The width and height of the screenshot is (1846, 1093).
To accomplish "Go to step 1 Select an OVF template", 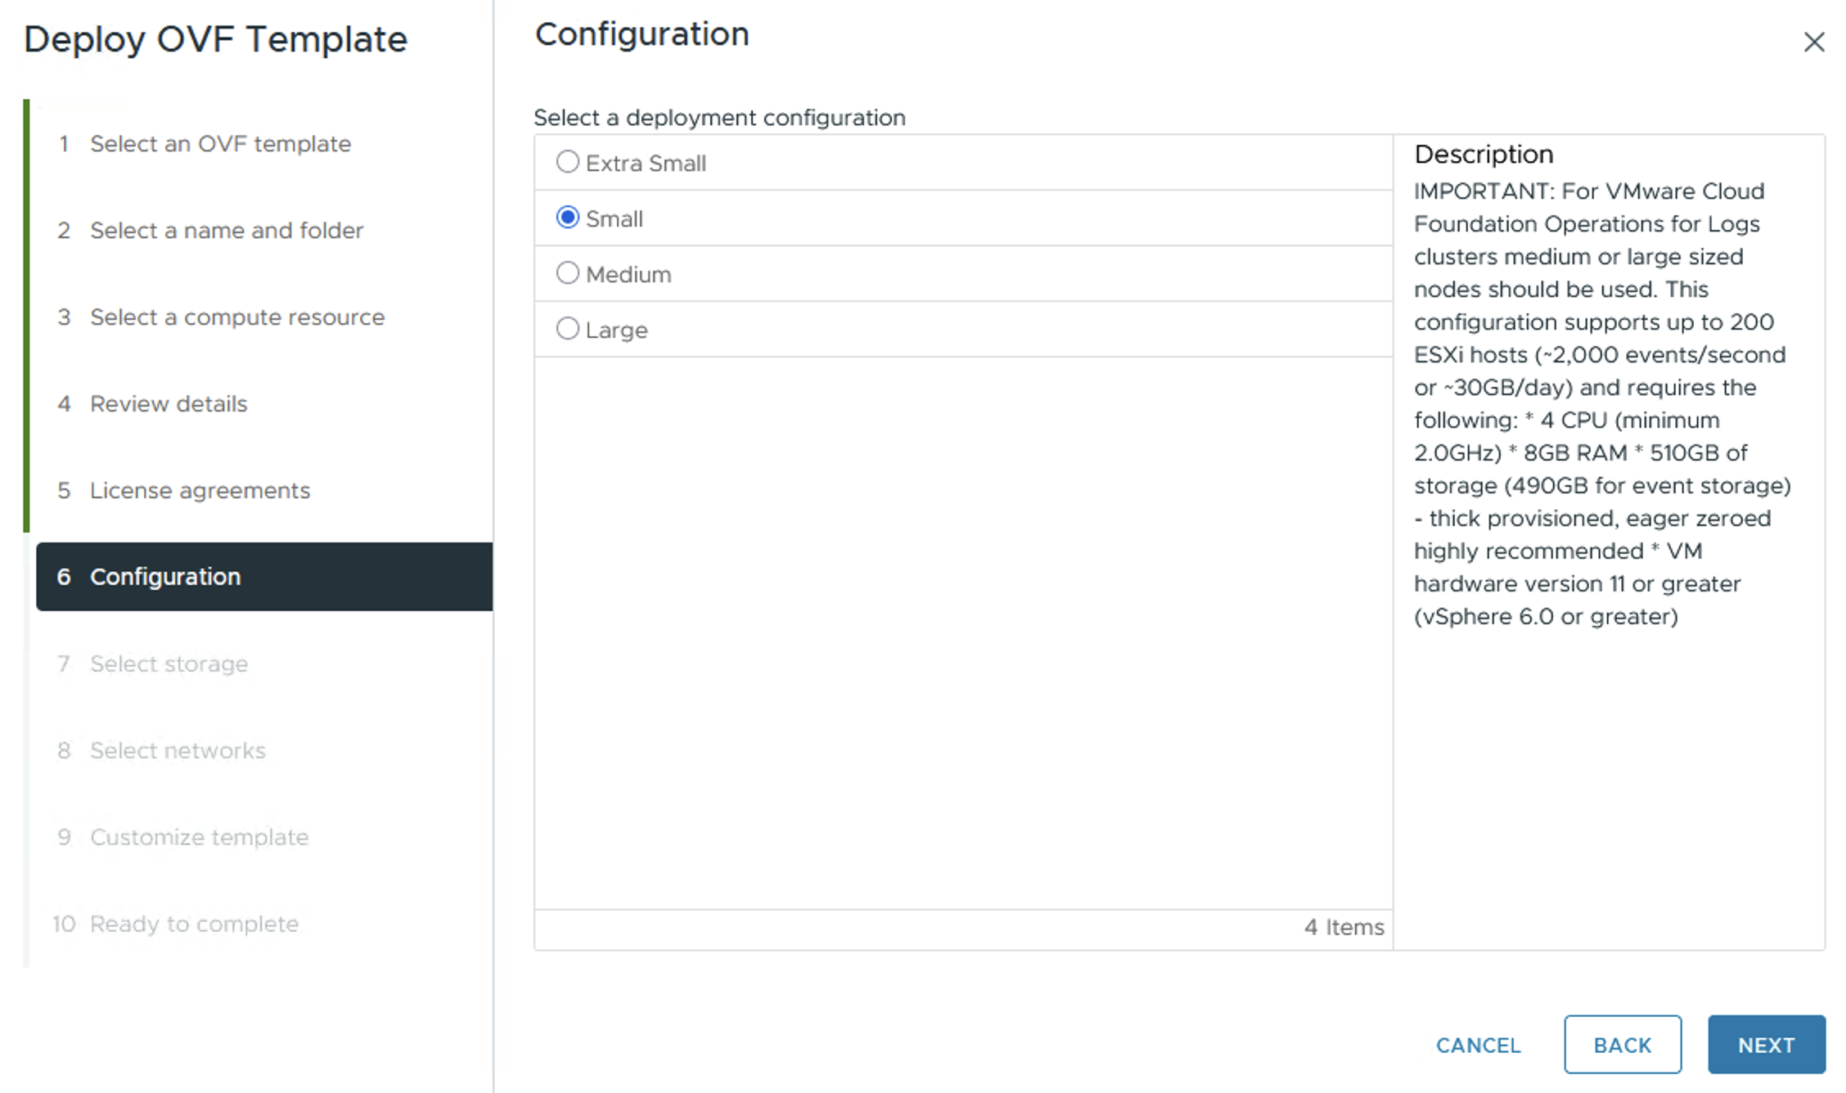I will point(219,144).
